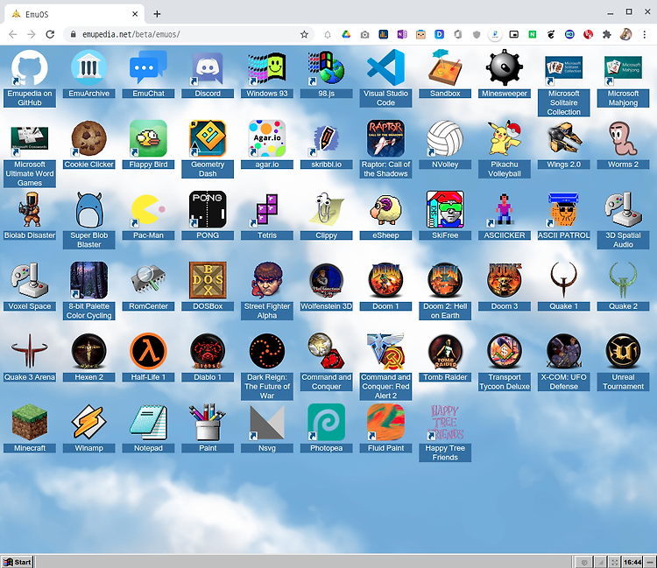Open the Minesweeper icon
Screen dimensions: 657x568
pyautogui.click(x=505, y=67)
